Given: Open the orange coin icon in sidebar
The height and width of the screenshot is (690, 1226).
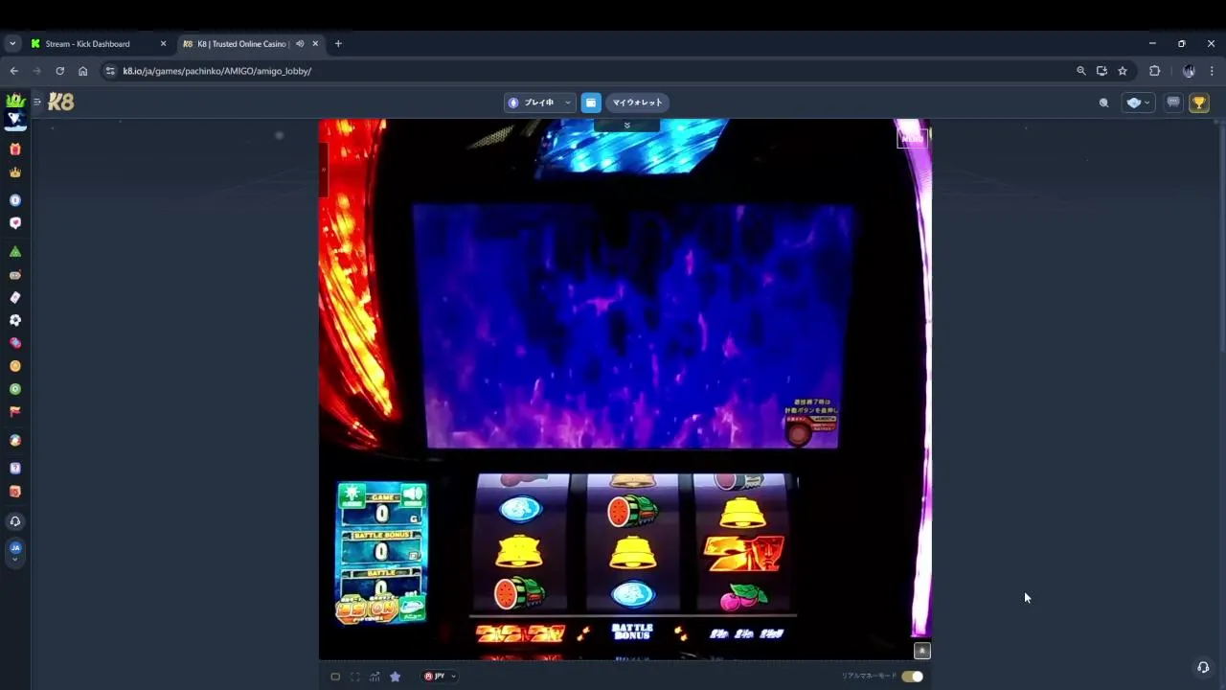Looking at the screenshot, I should (15, 366).
